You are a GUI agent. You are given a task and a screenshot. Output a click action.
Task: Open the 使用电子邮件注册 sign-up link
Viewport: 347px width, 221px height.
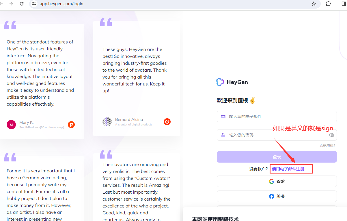(x=288, y=169)
